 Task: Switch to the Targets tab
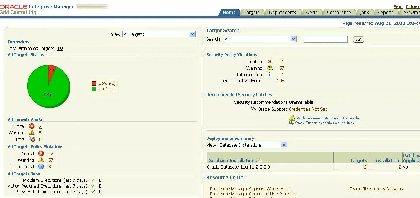click(x=251, y=12)
